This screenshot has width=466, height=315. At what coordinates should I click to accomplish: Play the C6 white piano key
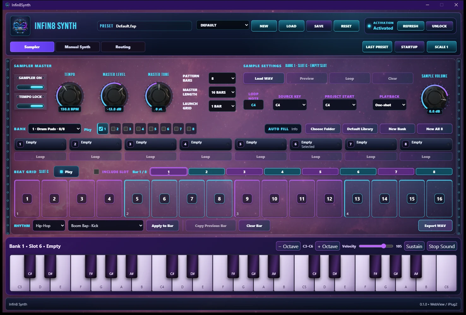point(446,273)
